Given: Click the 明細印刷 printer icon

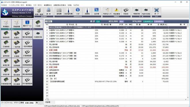Looking at the screenshot, I should pyautogui.click(x=136, y=11).
